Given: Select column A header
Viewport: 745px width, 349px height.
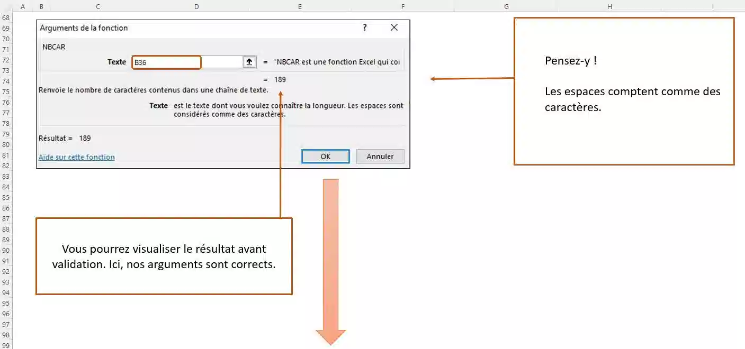Looking at the screenshot, I should [23, 6].
